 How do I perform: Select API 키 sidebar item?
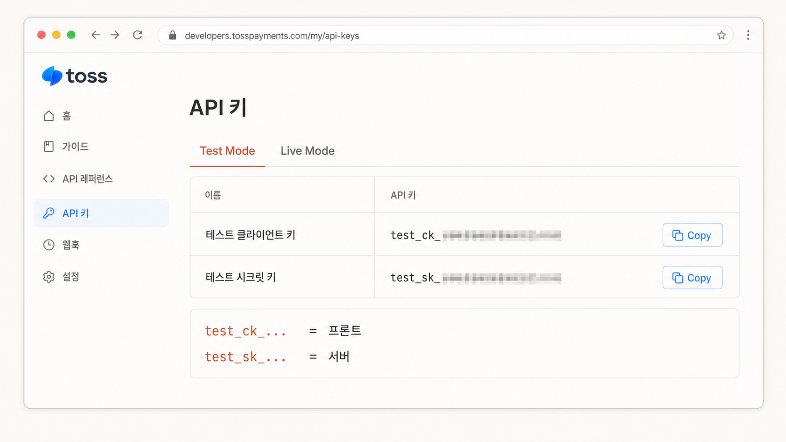click(101, 213)
